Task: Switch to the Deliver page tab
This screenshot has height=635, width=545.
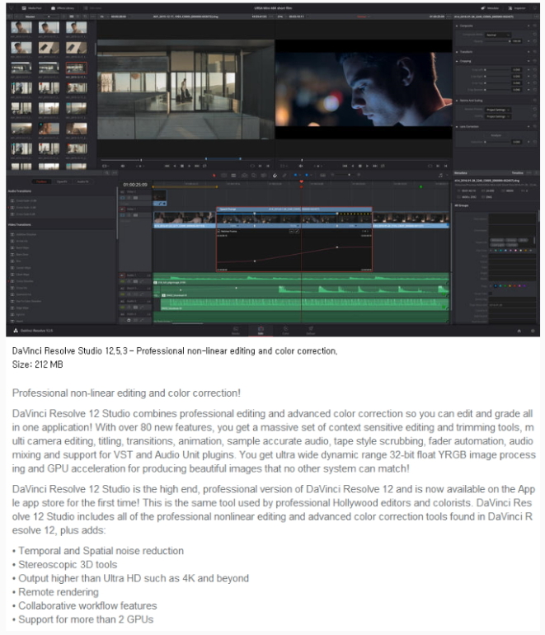Action: coord(311,331)
